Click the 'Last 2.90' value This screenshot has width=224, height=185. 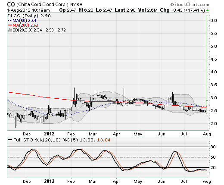(125, 10)
